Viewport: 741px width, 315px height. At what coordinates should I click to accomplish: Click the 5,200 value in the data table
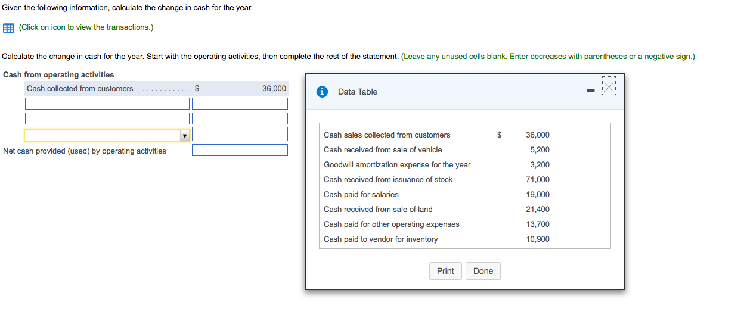[x=540, y=150]
